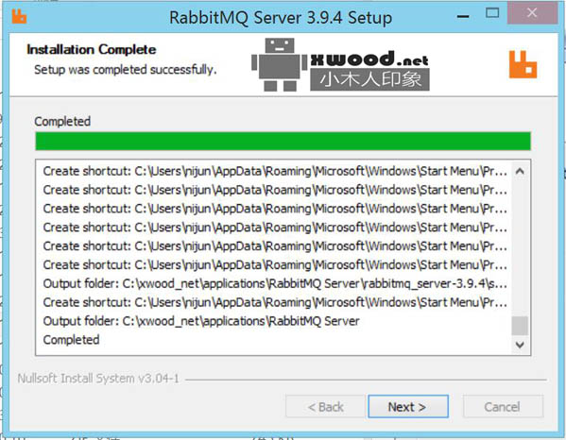Click the 'Setup was completed successfully.' text
The height and width of the screenshot is (440, 566).
tap(126, 69)
